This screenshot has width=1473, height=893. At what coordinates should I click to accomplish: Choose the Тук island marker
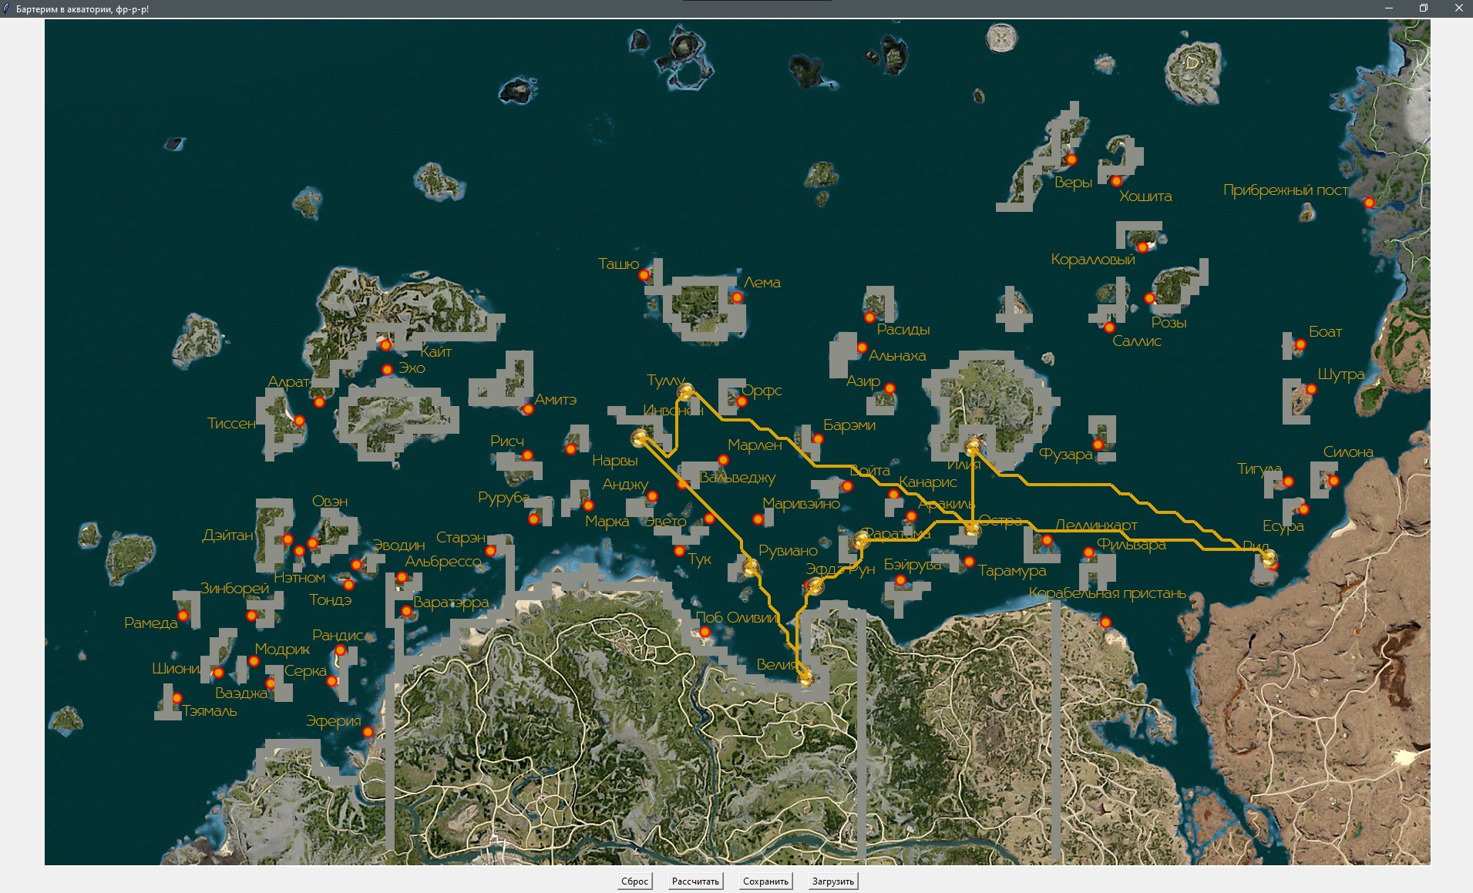pos(679,551)
